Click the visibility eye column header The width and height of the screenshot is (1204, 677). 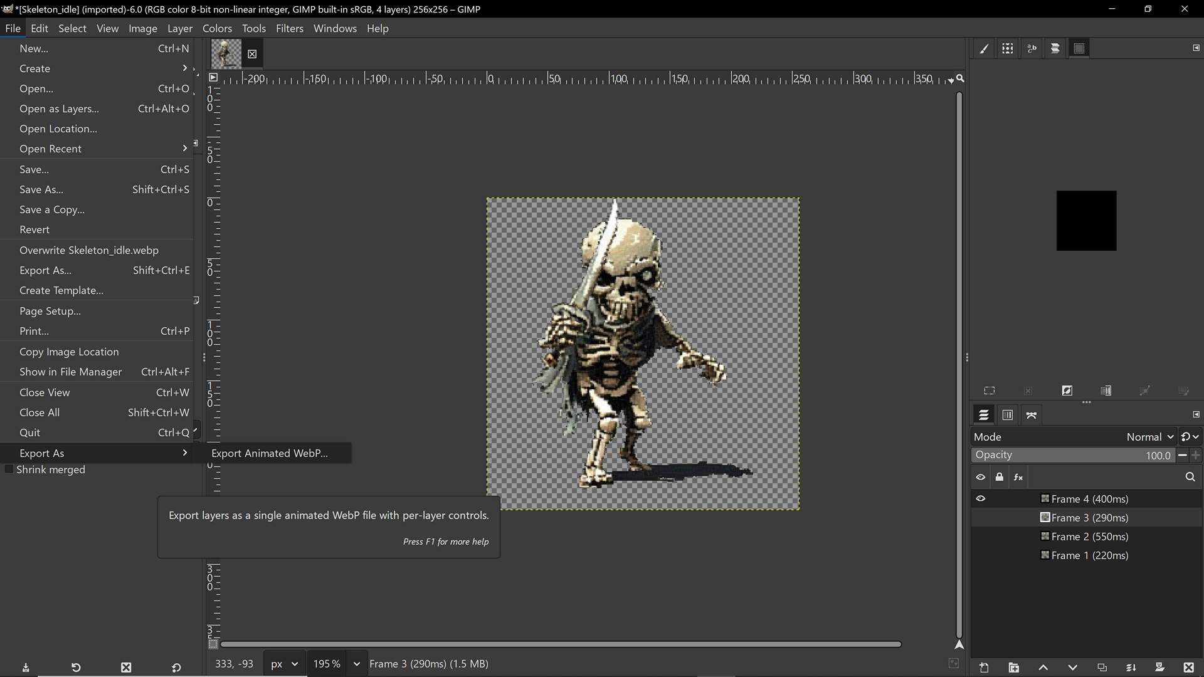point(981,477)
